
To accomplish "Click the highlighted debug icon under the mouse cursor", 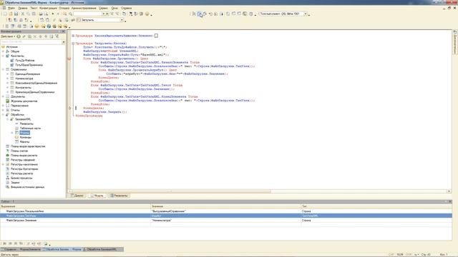I will [199, 14].
